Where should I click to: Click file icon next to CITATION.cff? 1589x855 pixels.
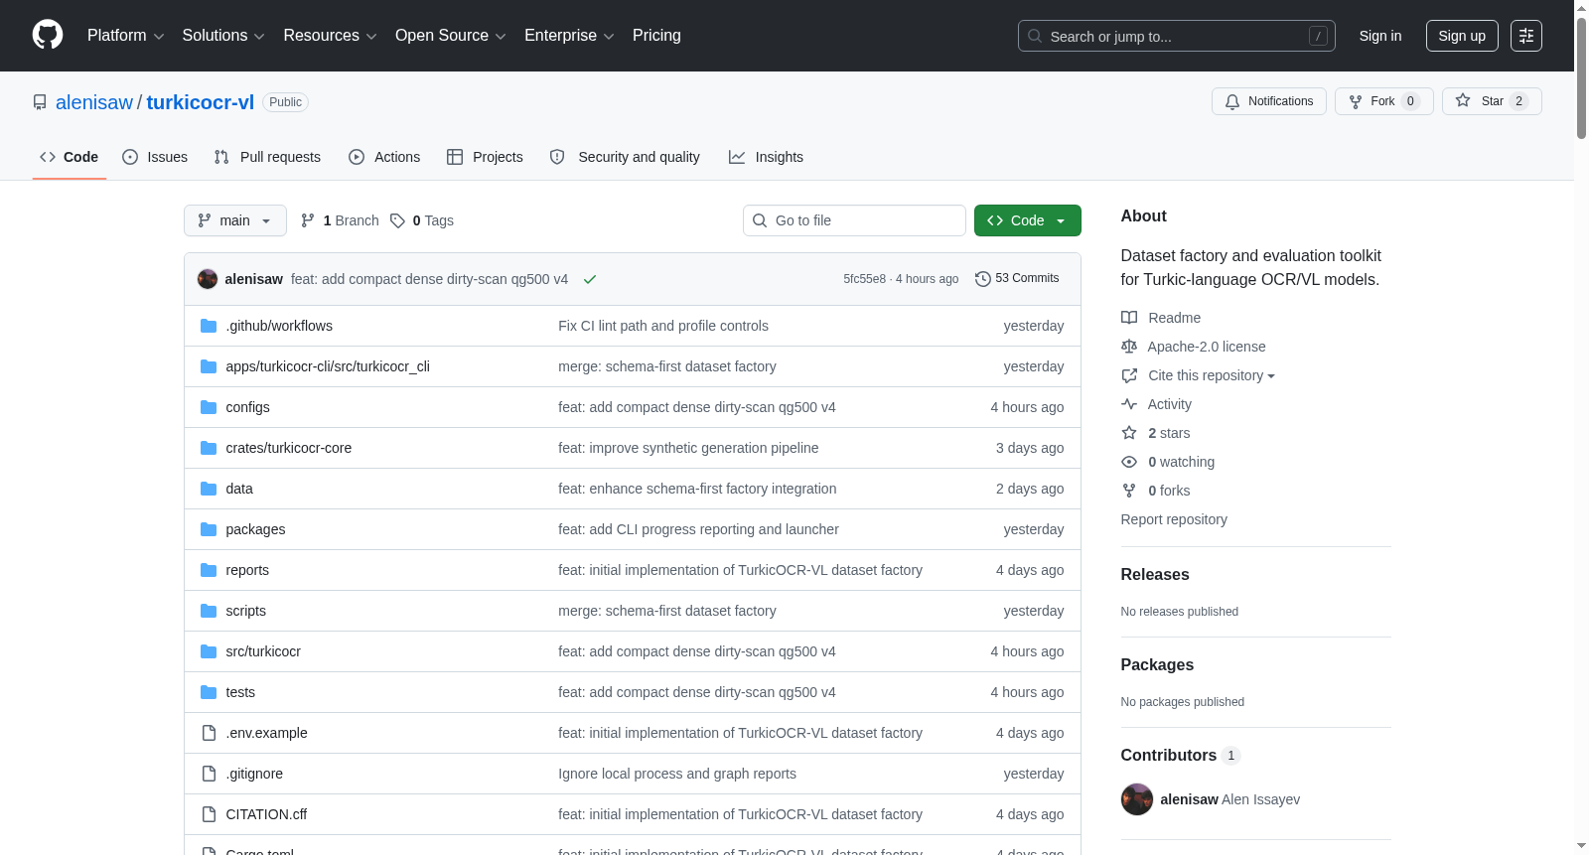209,814
